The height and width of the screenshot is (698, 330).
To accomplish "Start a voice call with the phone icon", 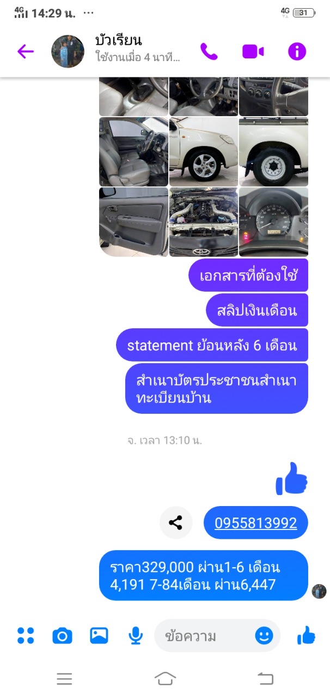I will 209,51.
